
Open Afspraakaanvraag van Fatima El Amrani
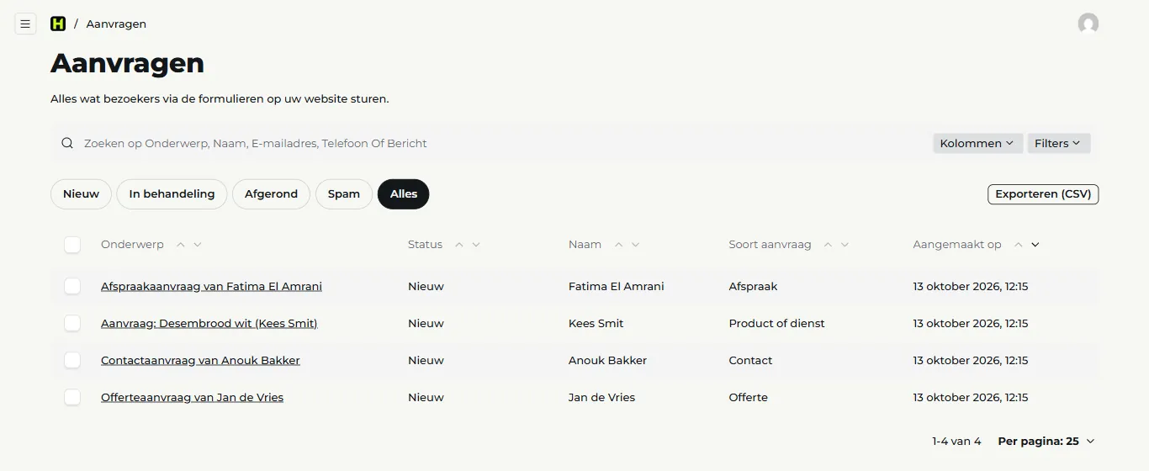(x=211, y=286)
